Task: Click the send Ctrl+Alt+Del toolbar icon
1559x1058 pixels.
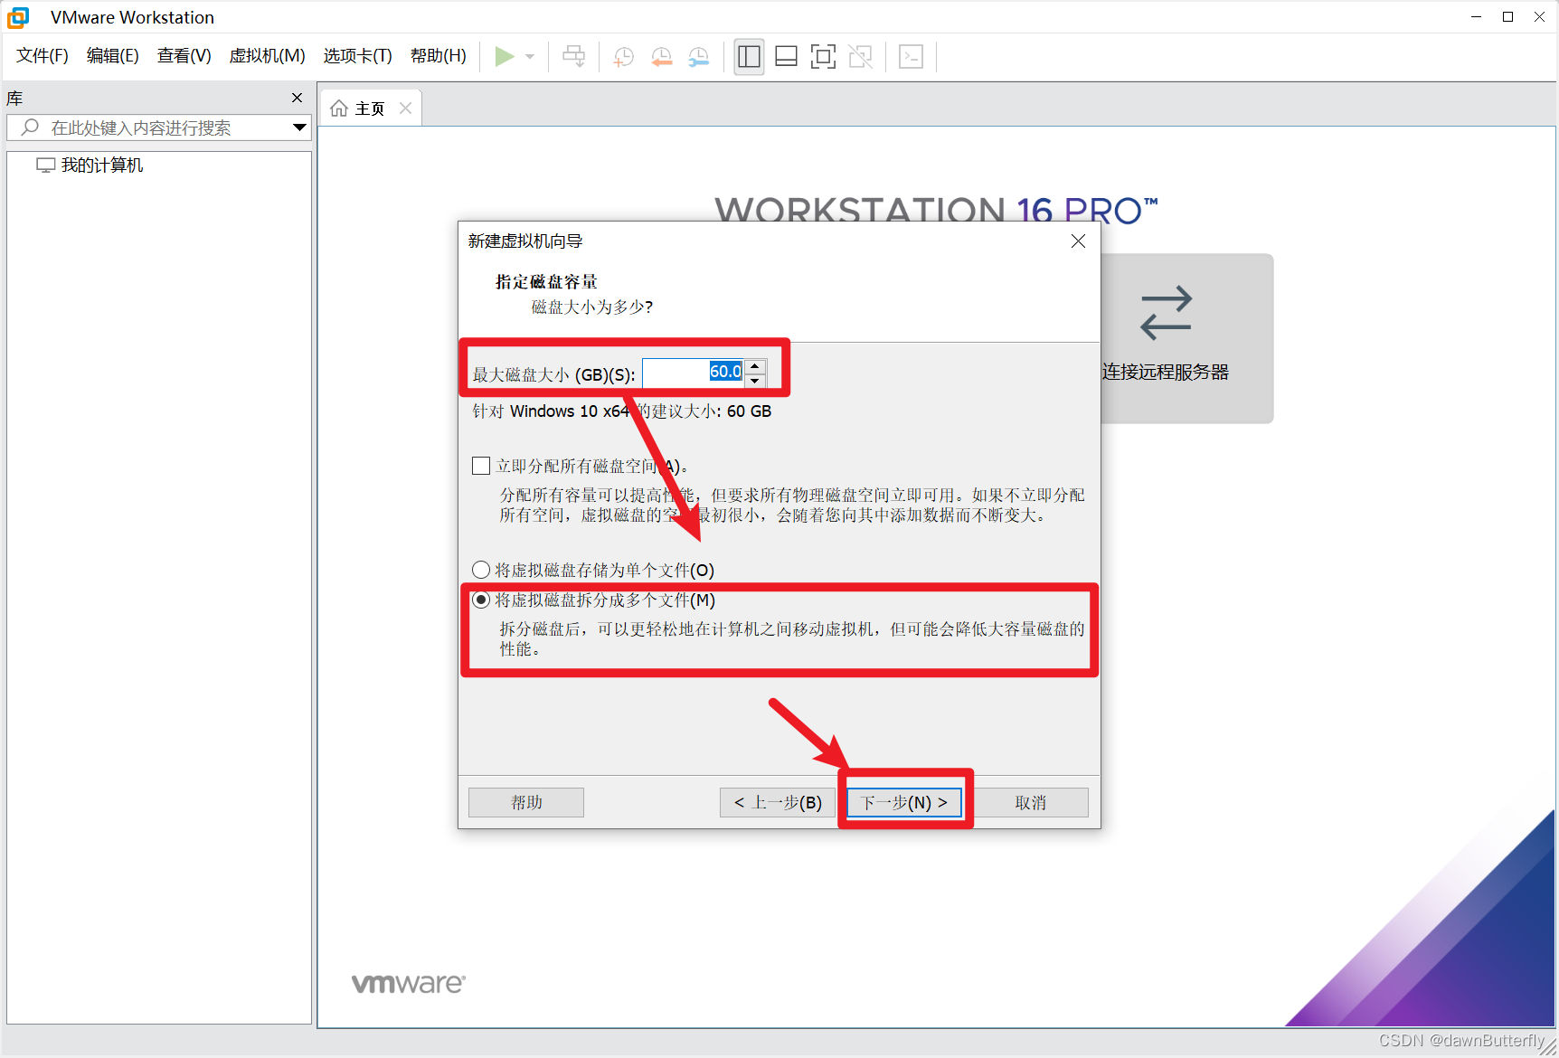Action: click(573, 56)
